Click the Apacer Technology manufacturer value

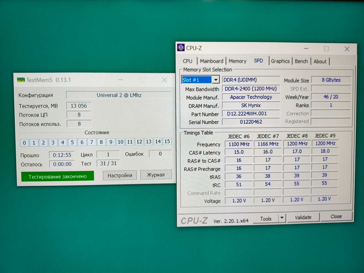[251, 97]
